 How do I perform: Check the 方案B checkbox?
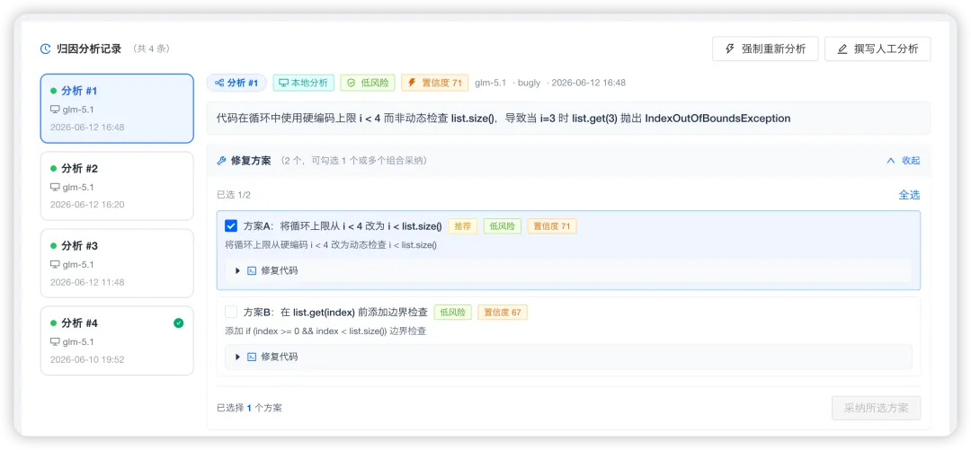[x=231, y=312]
